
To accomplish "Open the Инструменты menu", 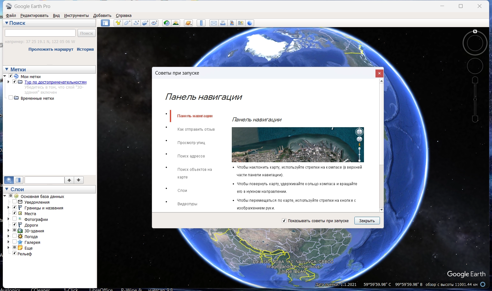I will (x=76, y=15).
